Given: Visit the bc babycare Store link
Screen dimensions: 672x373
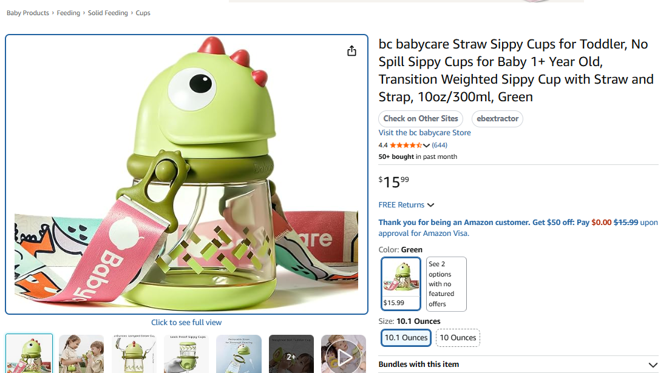Looking at the screenshot, I should pos(424,133).
